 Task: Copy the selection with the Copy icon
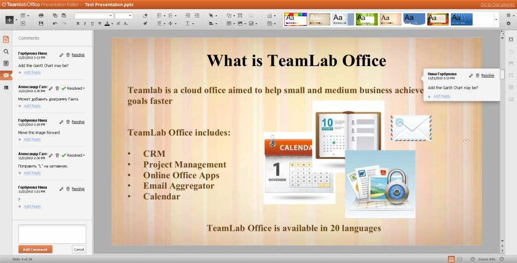(x=55, y=16)
